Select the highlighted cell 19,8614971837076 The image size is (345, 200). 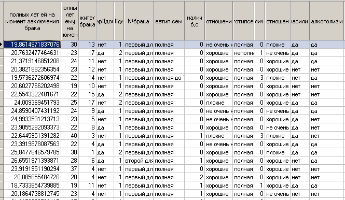(x=32, y=45)
